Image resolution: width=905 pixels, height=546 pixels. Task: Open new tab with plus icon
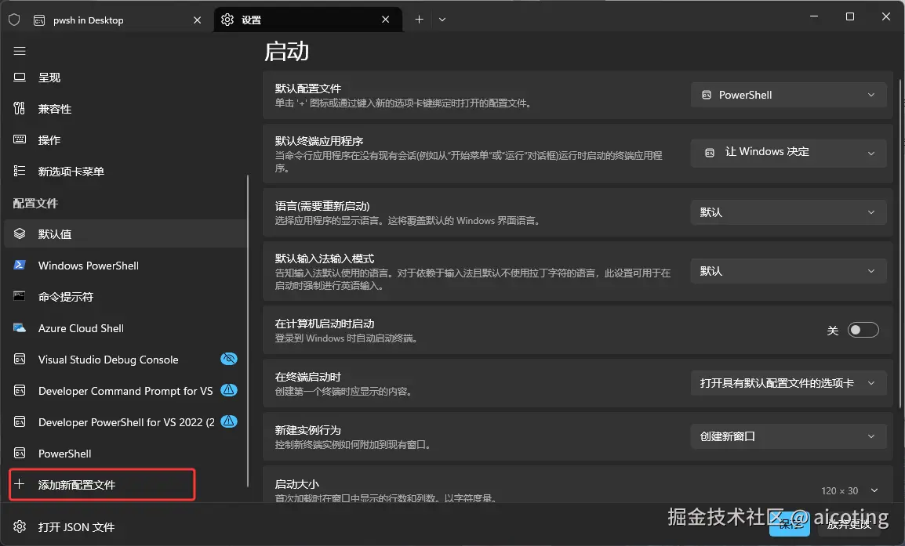pyautogui.click(x=419, y=20)
